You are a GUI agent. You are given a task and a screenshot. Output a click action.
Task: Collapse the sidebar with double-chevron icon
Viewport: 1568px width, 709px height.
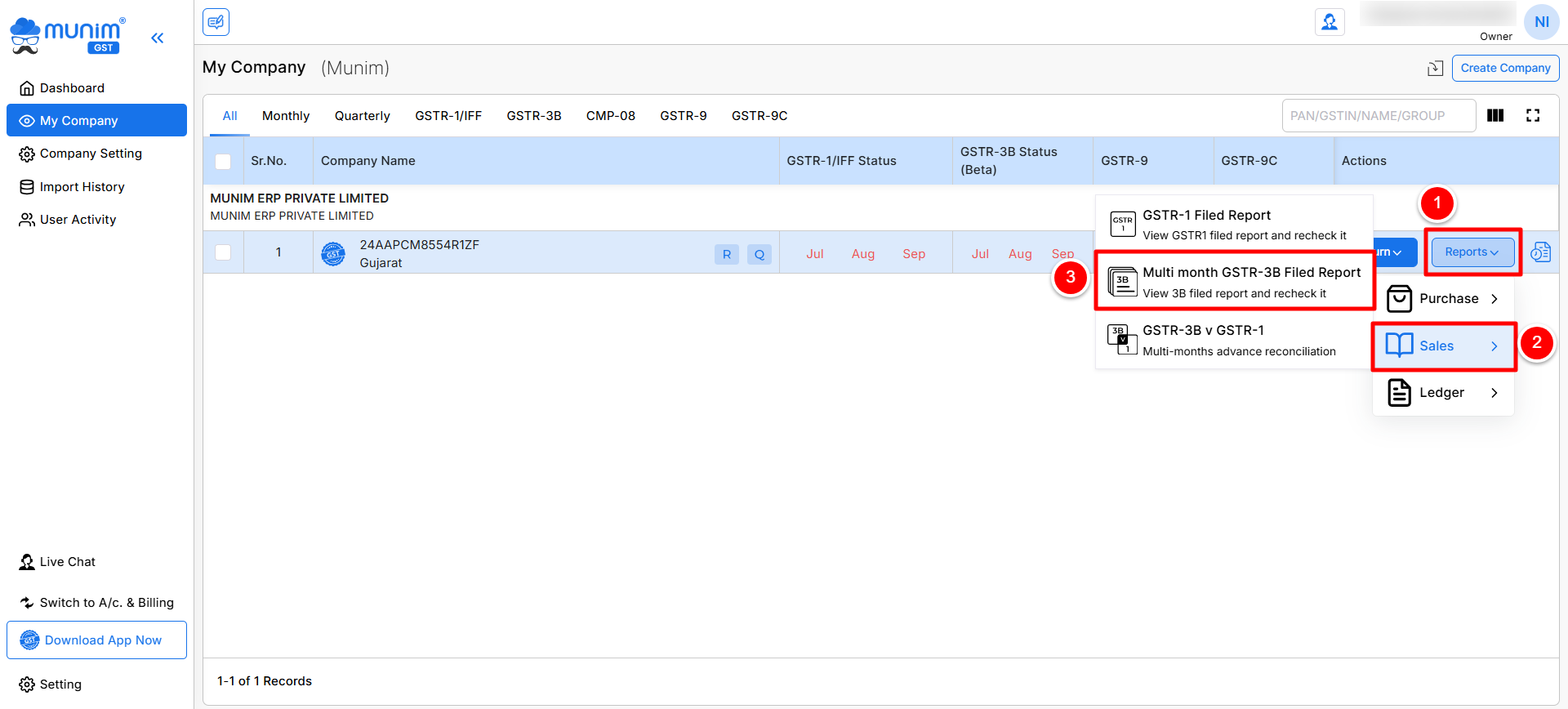click(158, 38)
